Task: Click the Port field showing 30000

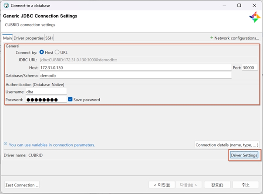Action: click(x=250, y=68)
